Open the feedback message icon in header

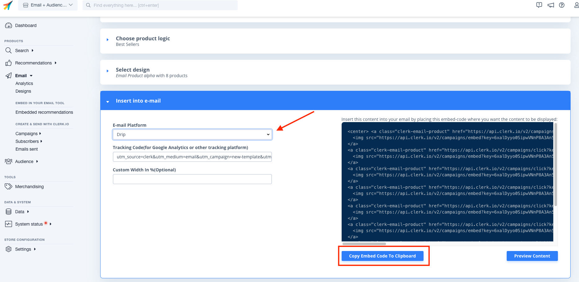539,5
